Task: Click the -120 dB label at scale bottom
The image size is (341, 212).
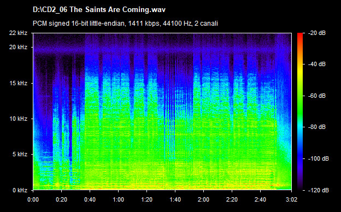Action: tap(319, 190)
